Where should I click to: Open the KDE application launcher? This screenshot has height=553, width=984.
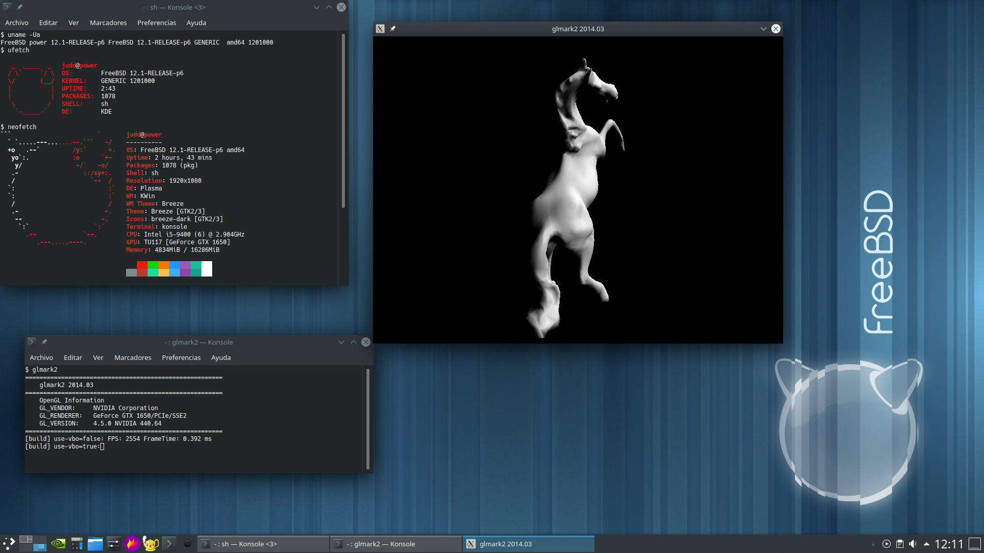point(9,544)
